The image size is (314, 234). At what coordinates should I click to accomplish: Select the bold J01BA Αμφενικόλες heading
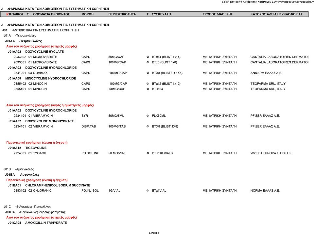coord(22,175)
